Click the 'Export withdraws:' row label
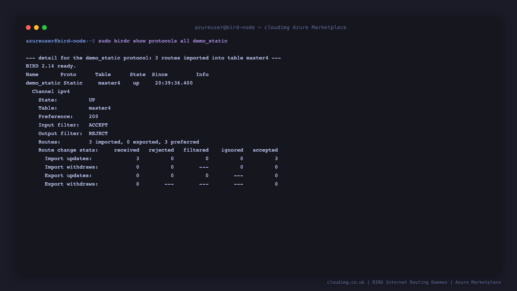 (x=71, y=184)
